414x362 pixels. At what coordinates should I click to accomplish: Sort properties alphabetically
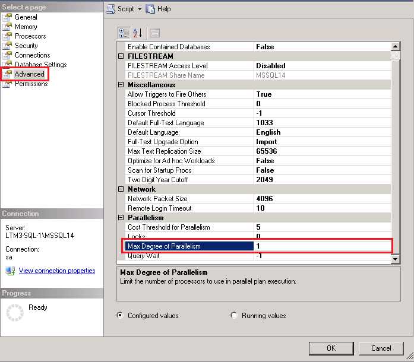pos(137,33)
